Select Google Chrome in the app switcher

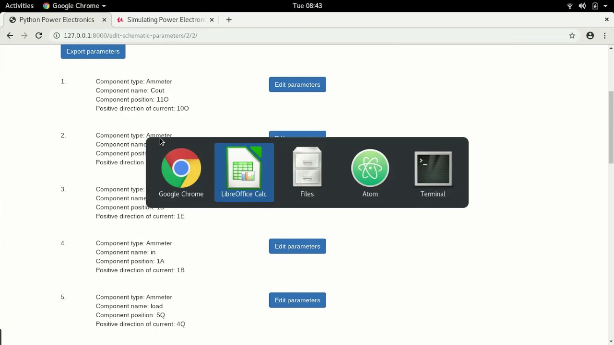coord(181,172)
